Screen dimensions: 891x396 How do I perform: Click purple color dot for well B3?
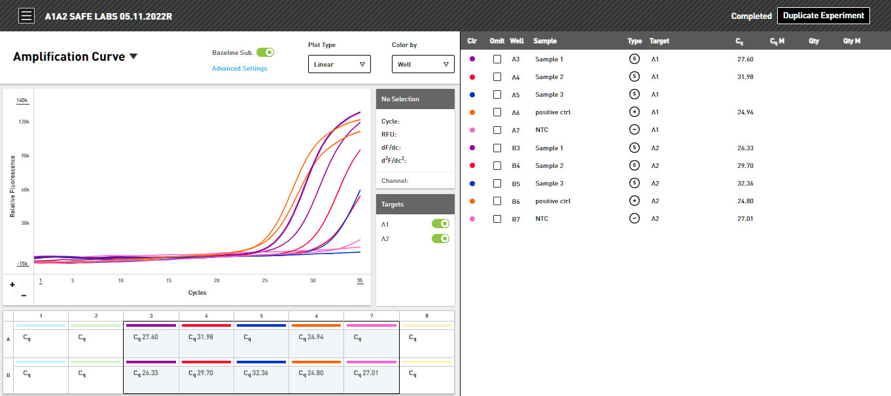point(472,148)
